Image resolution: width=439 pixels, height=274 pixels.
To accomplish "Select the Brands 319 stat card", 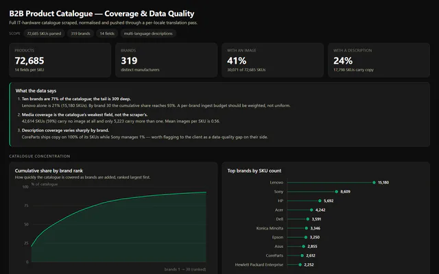I will pyautogui.click(x=166, y=60).
